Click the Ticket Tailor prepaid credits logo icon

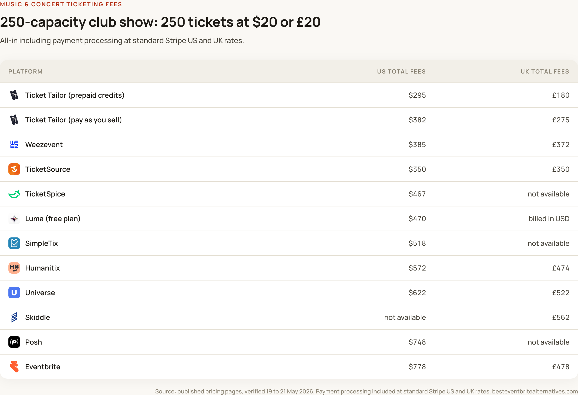point(14,95)
